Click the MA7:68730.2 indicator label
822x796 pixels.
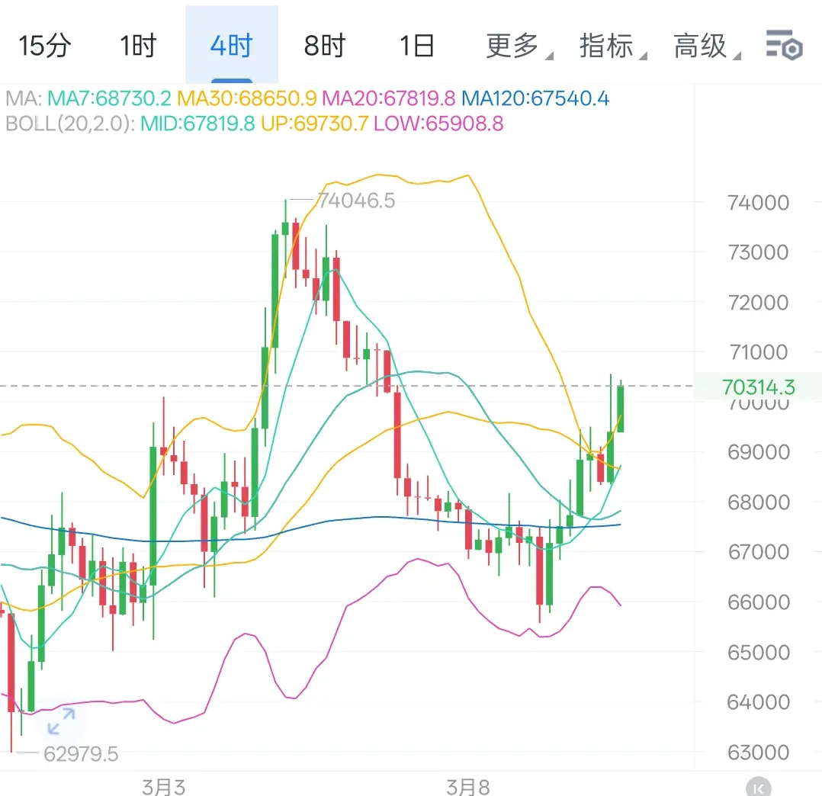click(109, 98)
